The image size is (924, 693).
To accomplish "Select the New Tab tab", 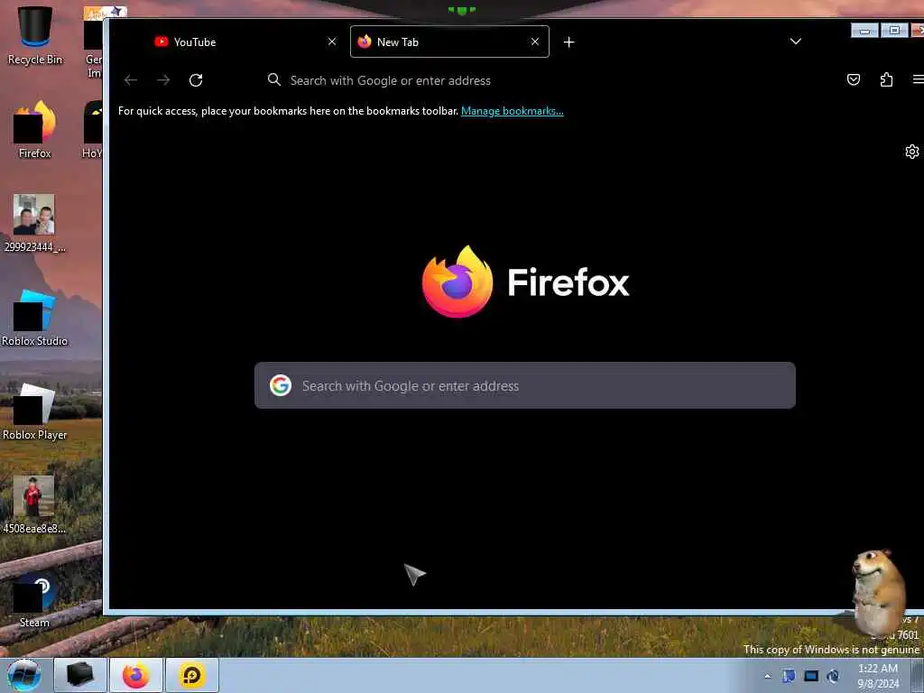I will pyautogui.click(x=449, y=42).
